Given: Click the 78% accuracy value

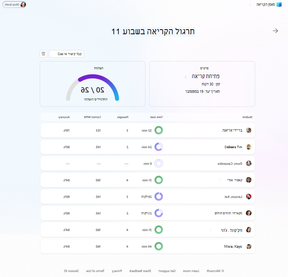Looking at the screenshot, I should 67,130.
